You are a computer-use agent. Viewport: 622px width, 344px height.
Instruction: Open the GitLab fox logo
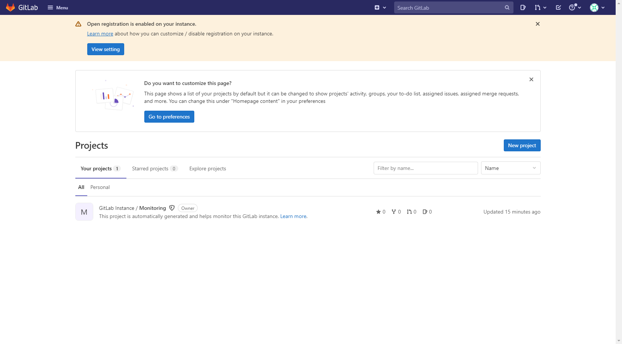point(10,7)
